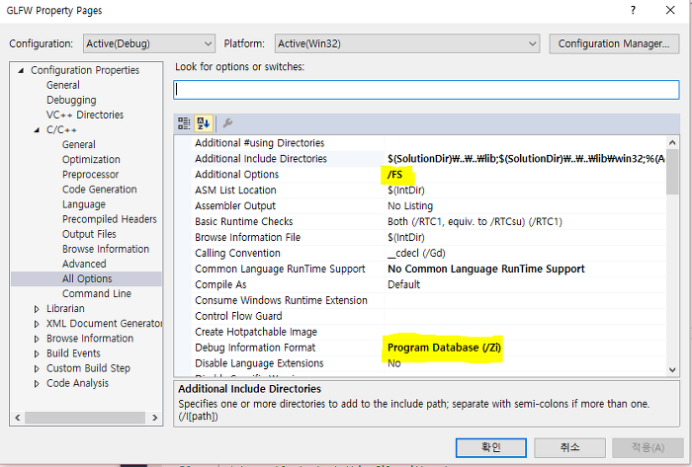Select Consume Windows Runtime Extension property

tap(281, 300)
